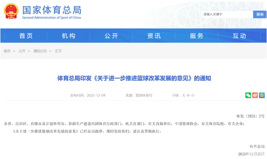The width and height of the screenshot is (267, 159).
Task: Click the date 2025年11月25日
Action: pos(251,154)
